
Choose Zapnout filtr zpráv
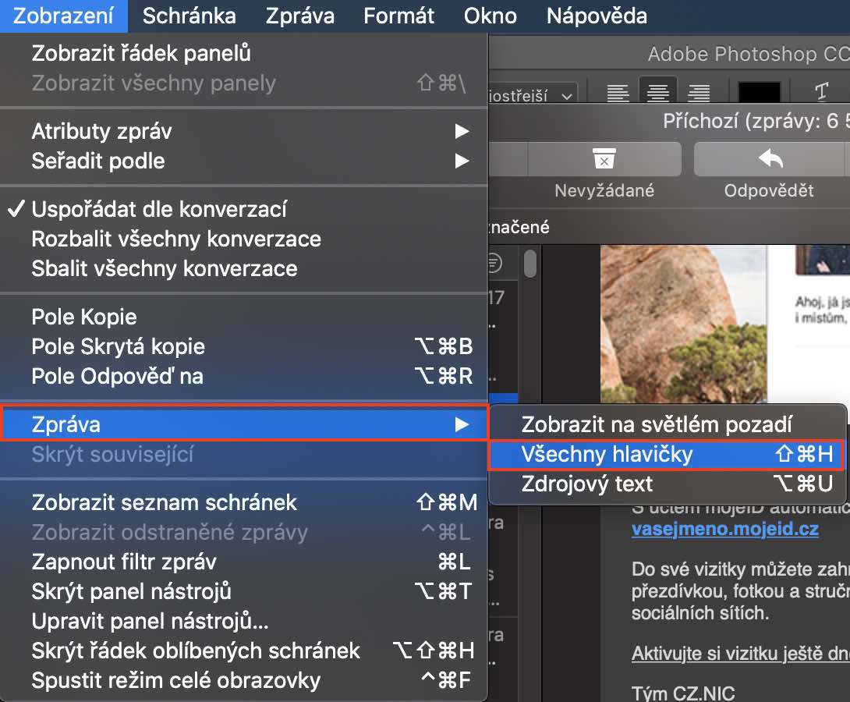tap(244, 562)
